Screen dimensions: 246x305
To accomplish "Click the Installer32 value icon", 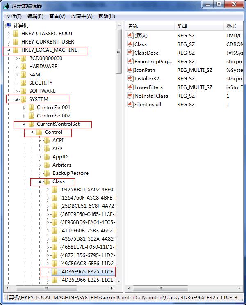I will pos(130,78).
